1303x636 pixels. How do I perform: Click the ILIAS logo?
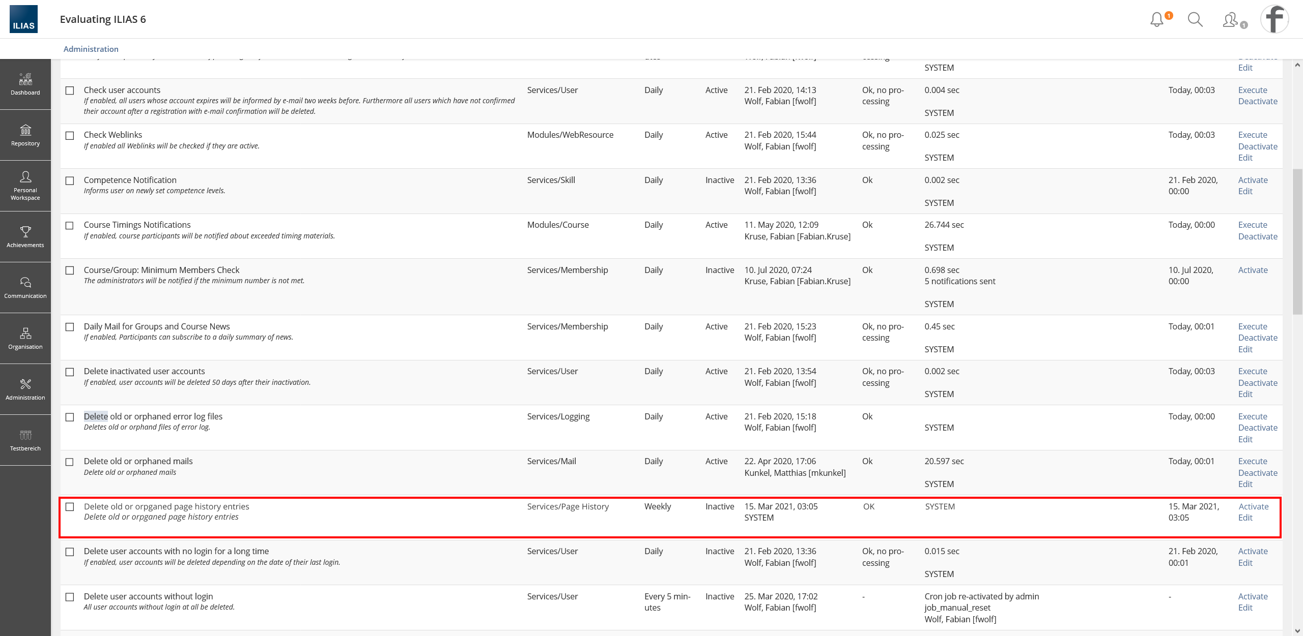coord(23,19)
